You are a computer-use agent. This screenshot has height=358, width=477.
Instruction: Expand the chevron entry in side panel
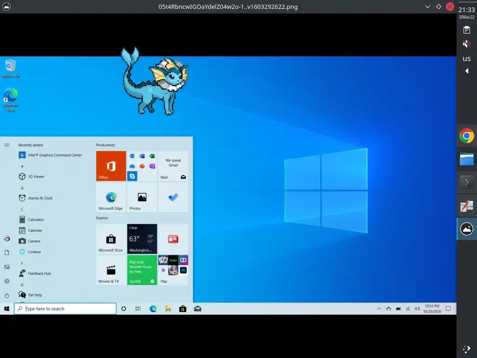(467, 182)
